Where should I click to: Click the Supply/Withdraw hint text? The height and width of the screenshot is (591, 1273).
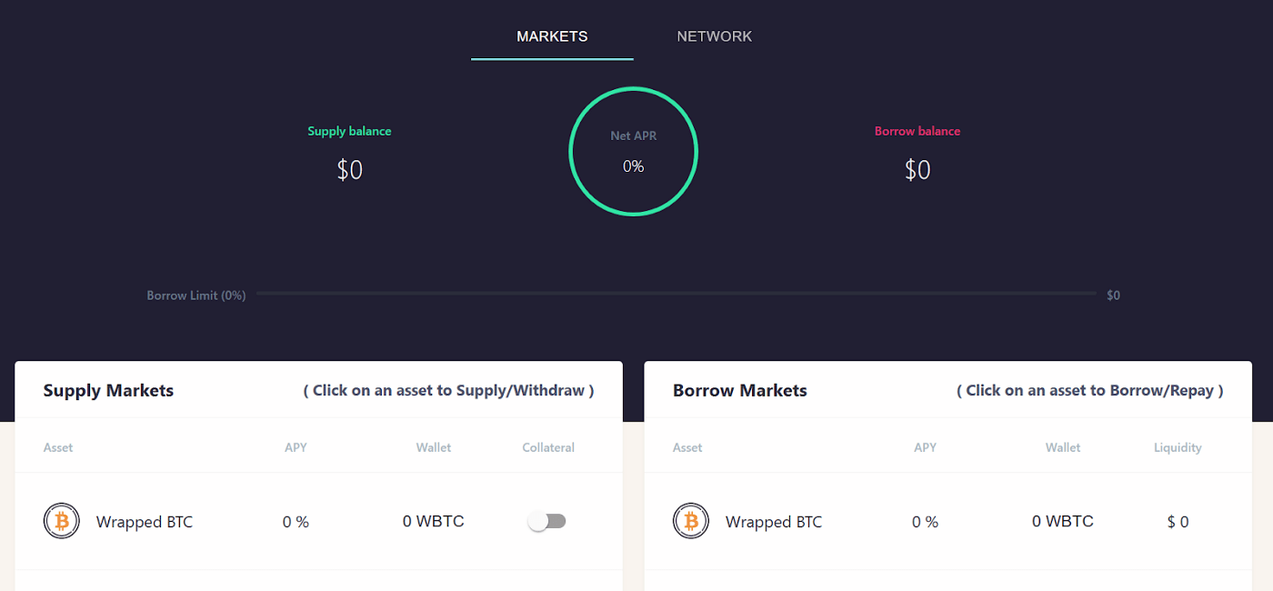tap(449, 390)
